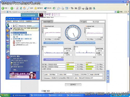The image size is (130, 97).
Task: Click the MSN Messenger buddies toolbar icon
Action: (x=94, y=8)
